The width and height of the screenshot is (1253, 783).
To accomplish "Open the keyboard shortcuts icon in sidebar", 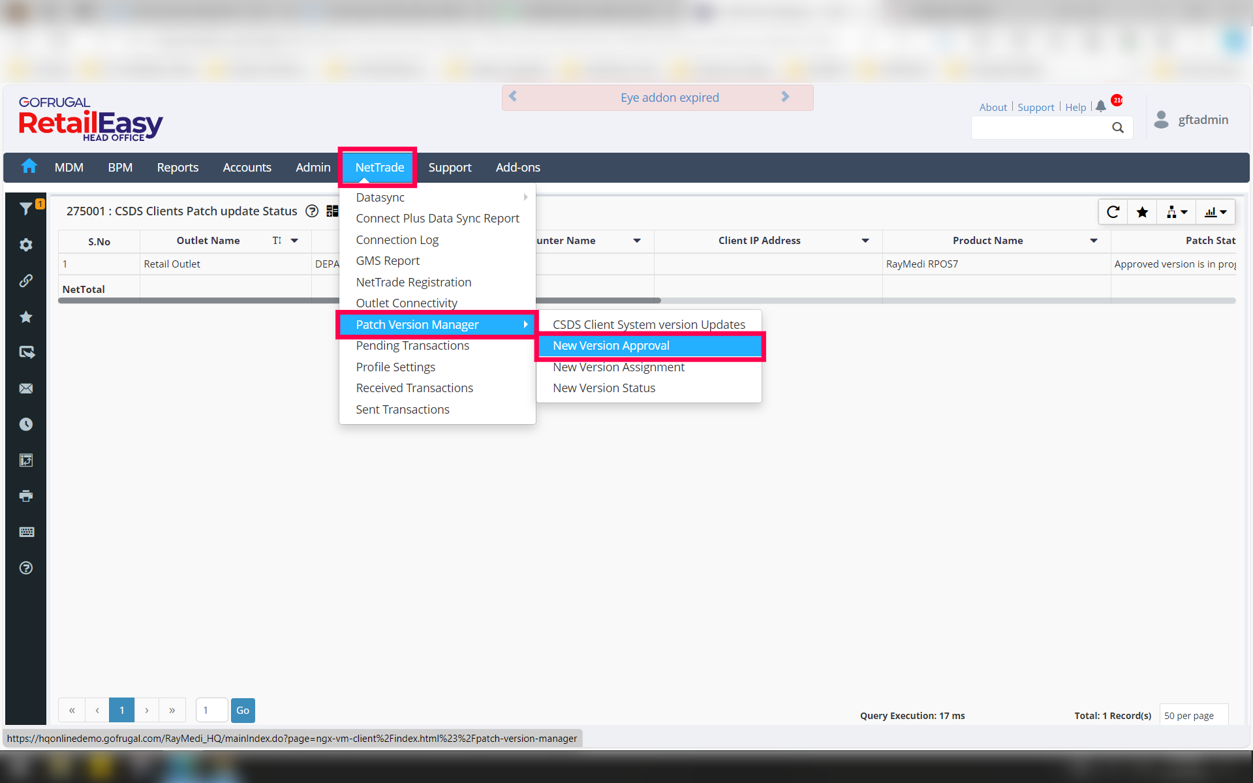I will pos(26,532).
